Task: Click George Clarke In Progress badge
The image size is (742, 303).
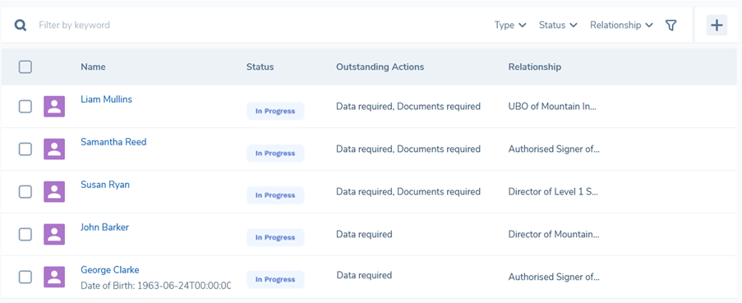Action: (275, 279)
